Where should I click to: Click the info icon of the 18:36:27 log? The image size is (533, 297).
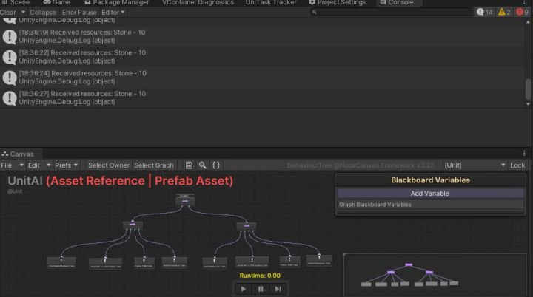tap(9, 98)
